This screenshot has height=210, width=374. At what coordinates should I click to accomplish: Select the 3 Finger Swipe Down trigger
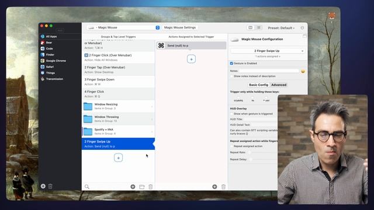(x=118, y=82)
